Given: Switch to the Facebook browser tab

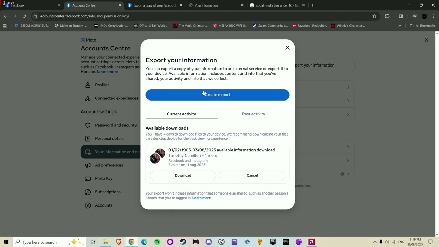Looking at the screenshot, I should (x=31, y=5).
